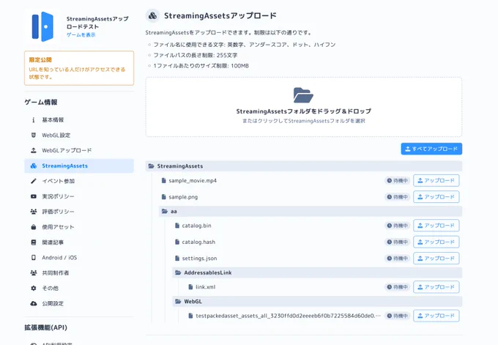498x345 pixels.
Task: Click the document icon beside 関連記事
Action: [34, 242]
